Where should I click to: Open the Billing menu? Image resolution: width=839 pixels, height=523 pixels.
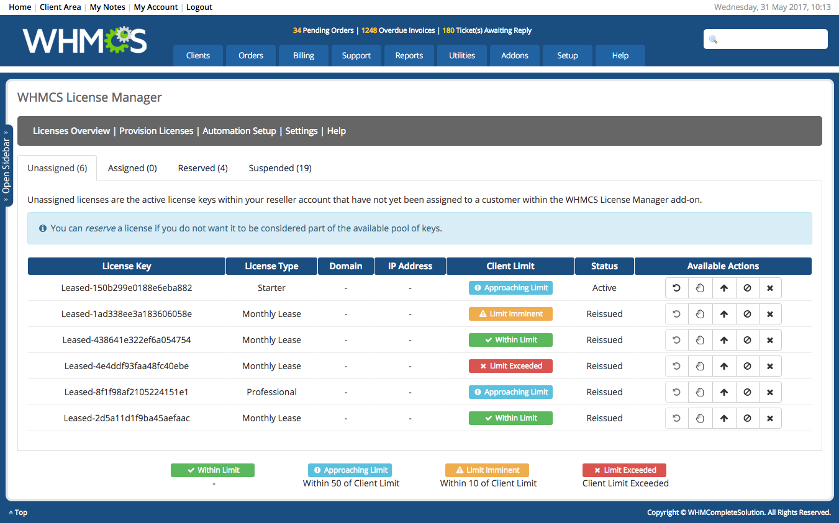click(304, 55)
